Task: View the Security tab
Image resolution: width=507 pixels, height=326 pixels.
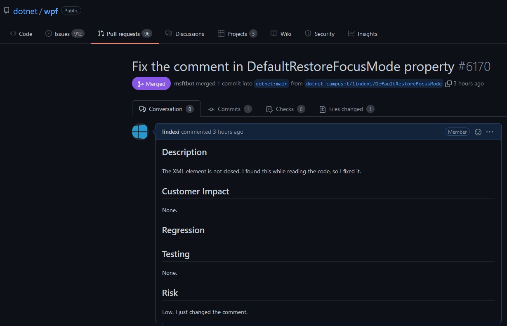Action: (x=320, y=34)
